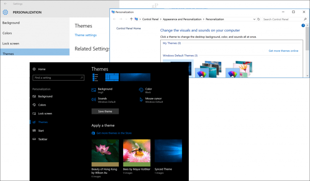Select the Flowers theme thumbnail
The height and width of the screenshot is (181, 310).
click(x=239, y=69)
